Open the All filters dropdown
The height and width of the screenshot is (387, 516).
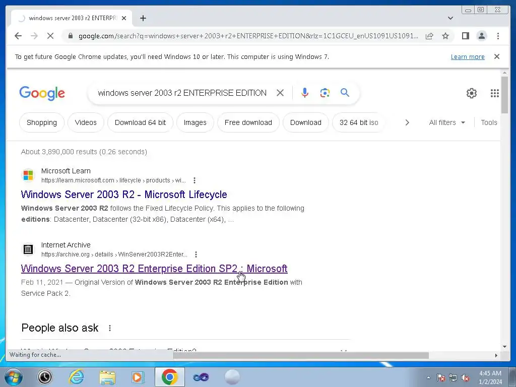[x=447, y=122]
